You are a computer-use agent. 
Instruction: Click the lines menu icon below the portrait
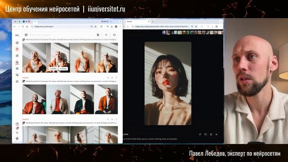click(200, 135)
